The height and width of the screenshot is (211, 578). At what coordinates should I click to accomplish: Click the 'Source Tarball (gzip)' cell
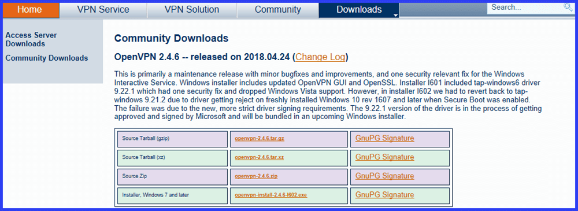coord(172,139)
